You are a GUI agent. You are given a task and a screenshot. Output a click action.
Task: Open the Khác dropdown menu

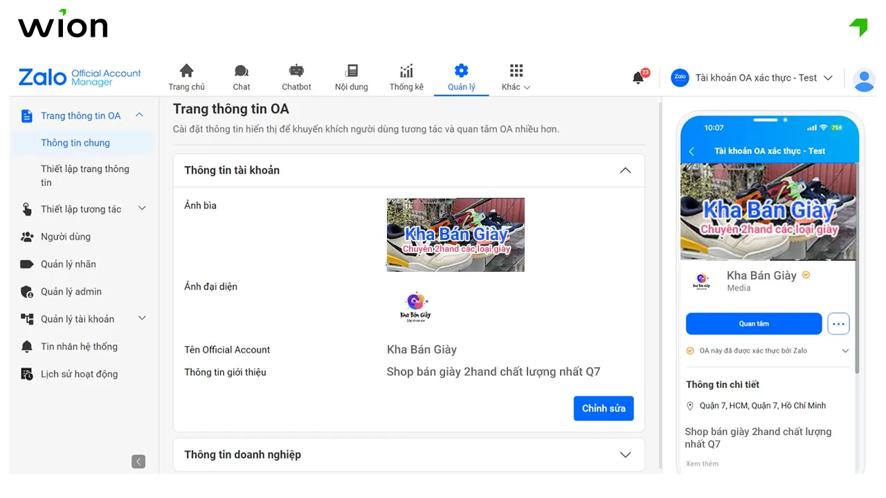point(516,77)
